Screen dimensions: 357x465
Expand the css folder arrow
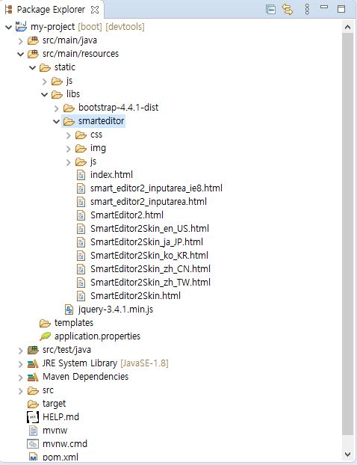coord(69,135)
